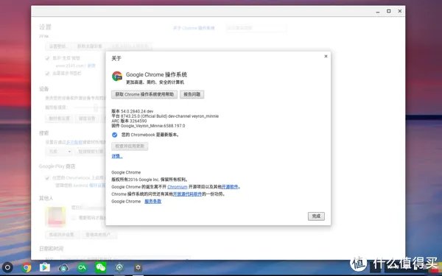Open the search engine dropdown in settings
This screenshot has height=276, width=442.
pos(60,152)
